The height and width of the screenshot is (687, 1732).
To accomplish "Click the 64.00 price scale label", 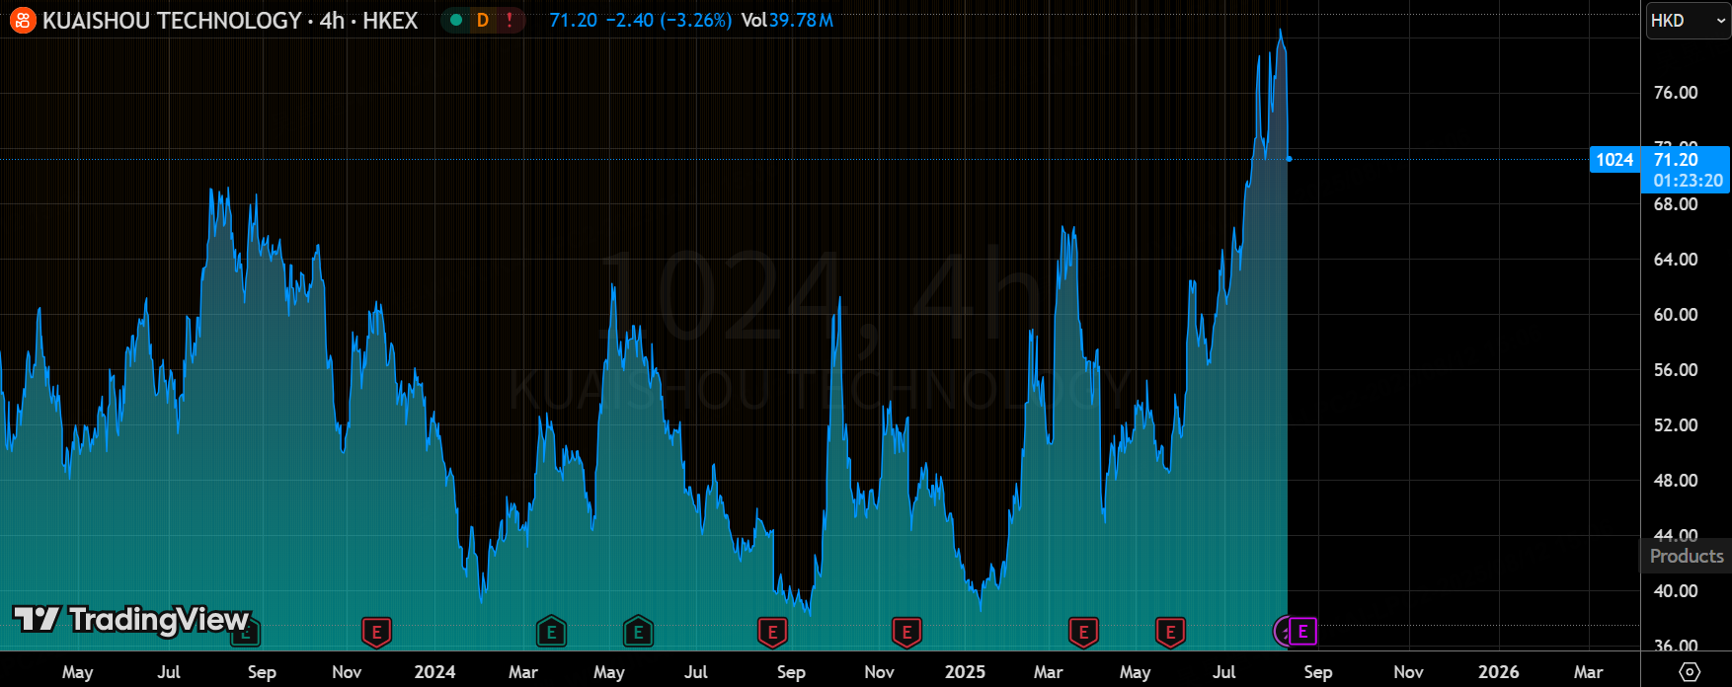I will tap(1676, 260).
